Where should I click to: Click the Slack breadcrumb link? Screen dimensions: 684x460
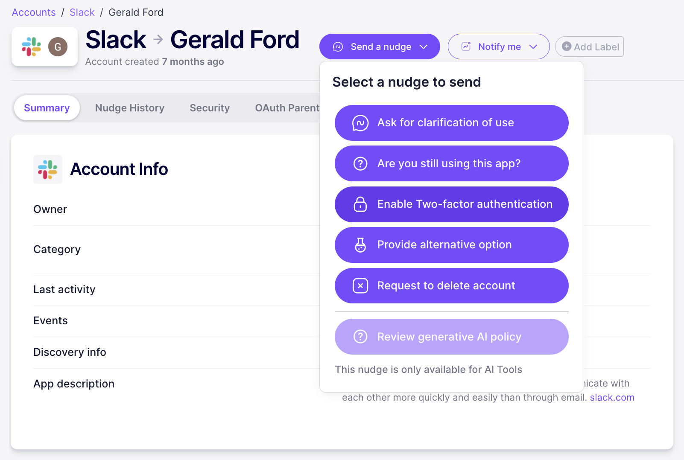82,12
